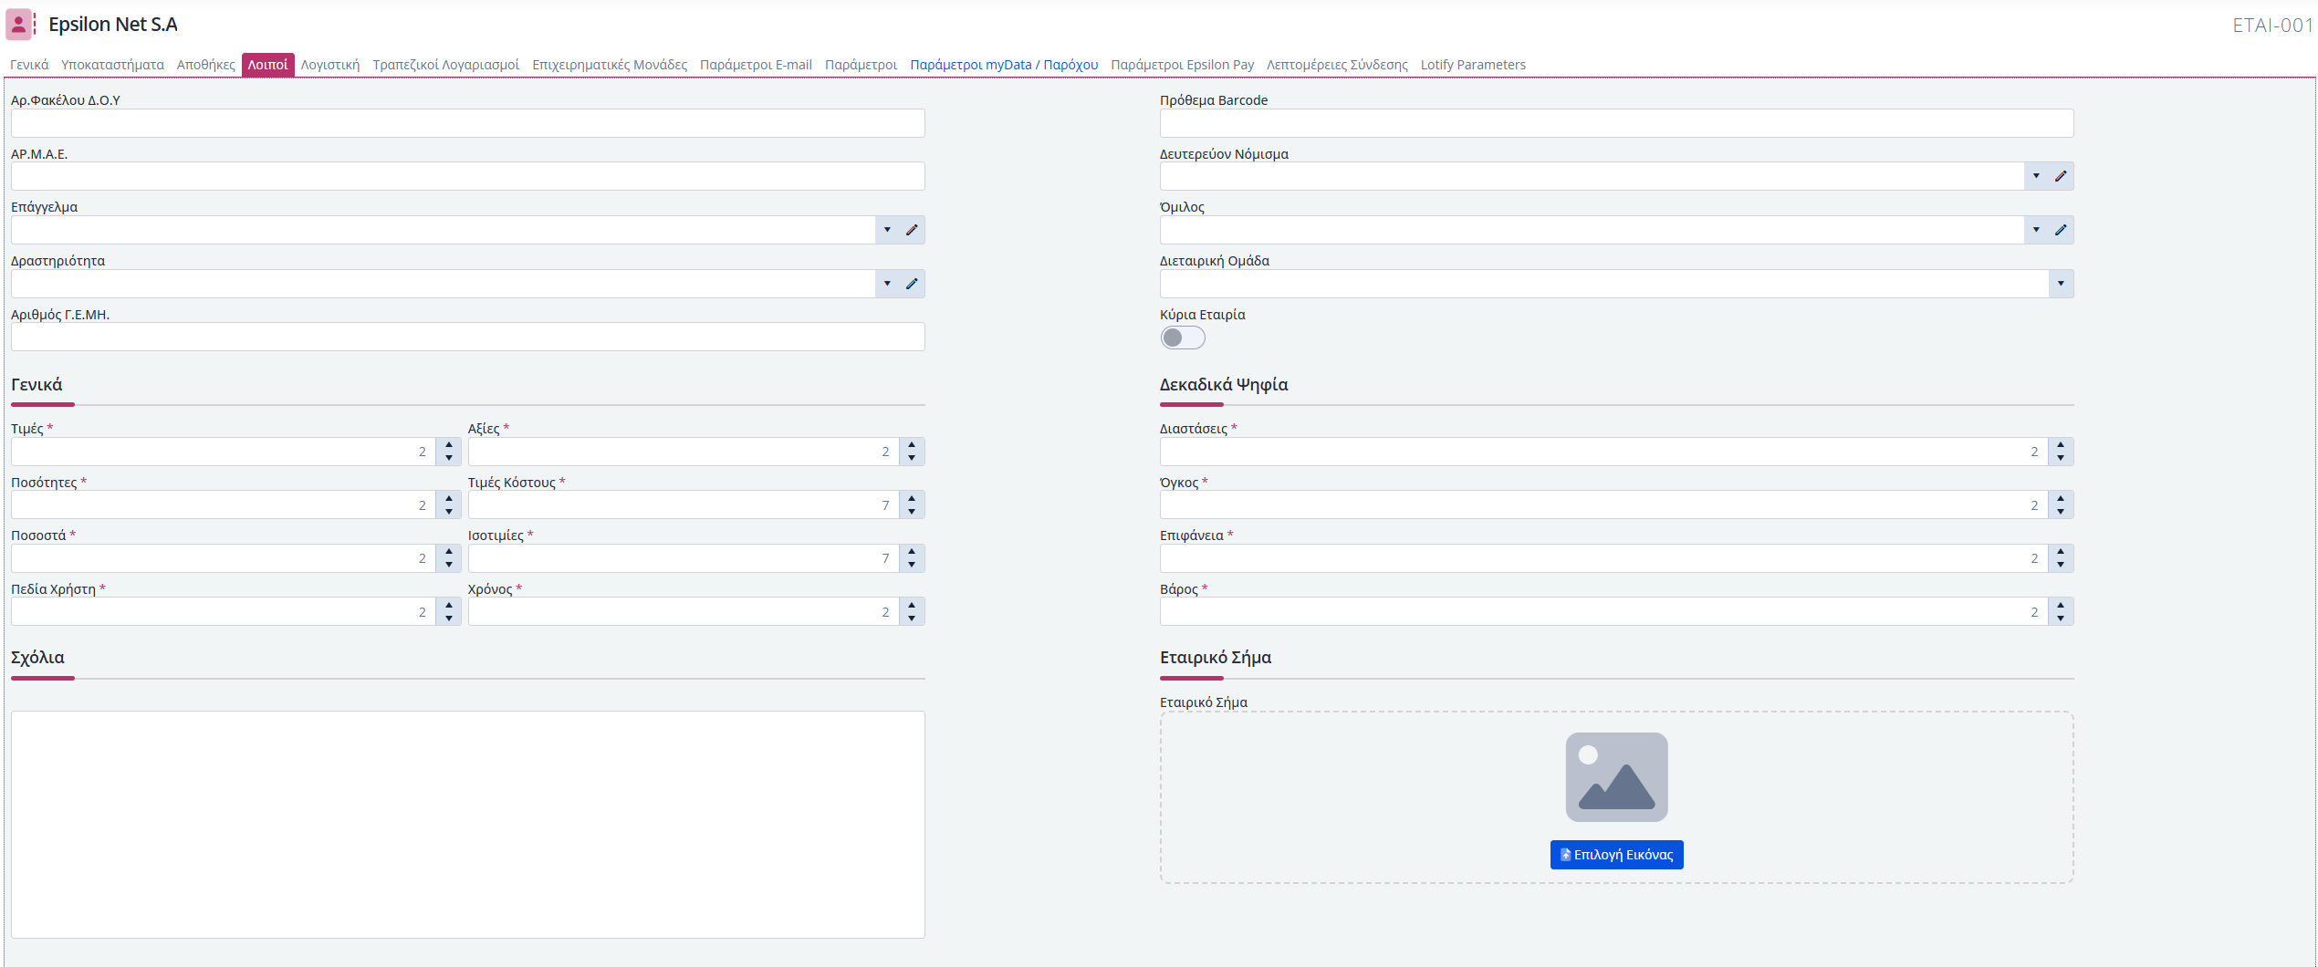
Task: Open the Δευτερεύον Νόμισμα dropdown arrow
Action: (x=2036, y=176)
